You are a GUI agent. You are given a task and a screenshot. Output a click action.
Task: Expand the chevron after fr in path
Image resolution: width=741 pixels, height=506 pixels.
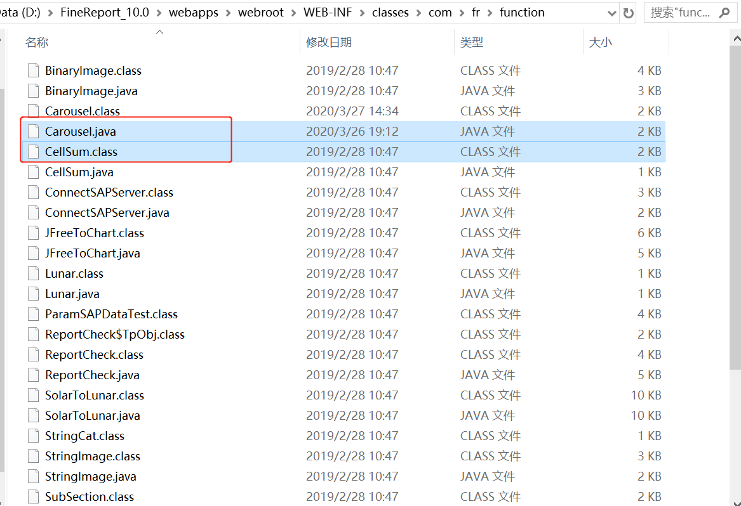click(x=490, y=13)
